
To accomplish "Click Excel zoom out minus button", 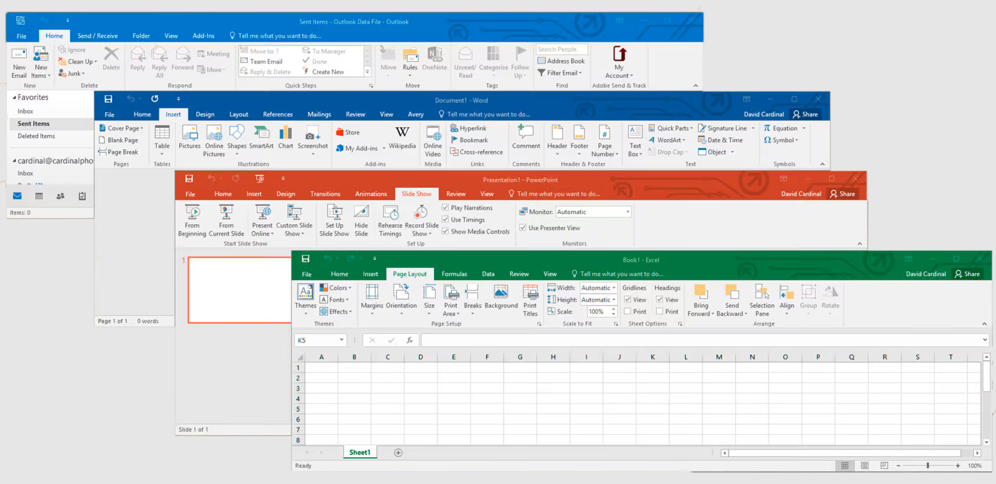I will 898,466.
